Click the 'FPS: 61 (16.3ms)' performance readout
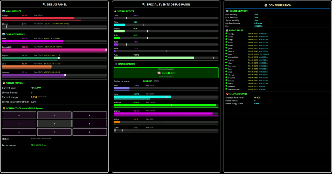The width and height of the screenshot is (332, 174). 39,145
